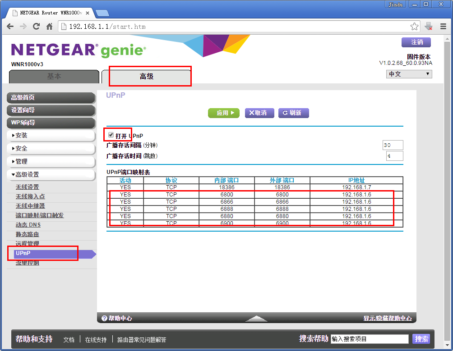This screenshot has height=351, width=453.
Task: Click the browser forward arrow
Action: (23, 27)
